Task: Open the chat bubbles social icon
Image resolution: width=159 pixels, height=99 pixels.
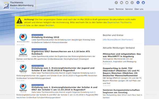Action: point(121,3)
